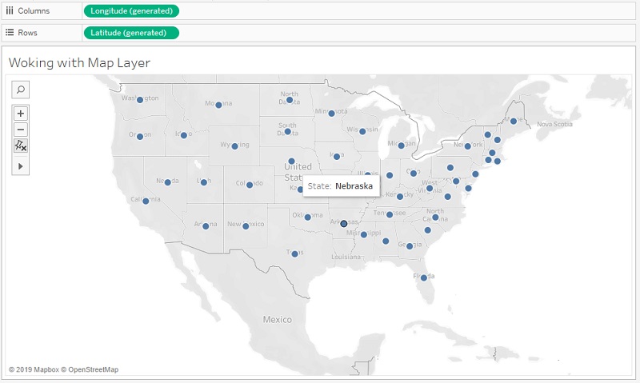Select the Colorado state dot
The image size is (640, 383).
[x=250, y=185]
